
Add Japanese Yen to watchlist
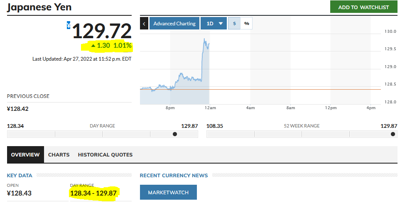363,7
